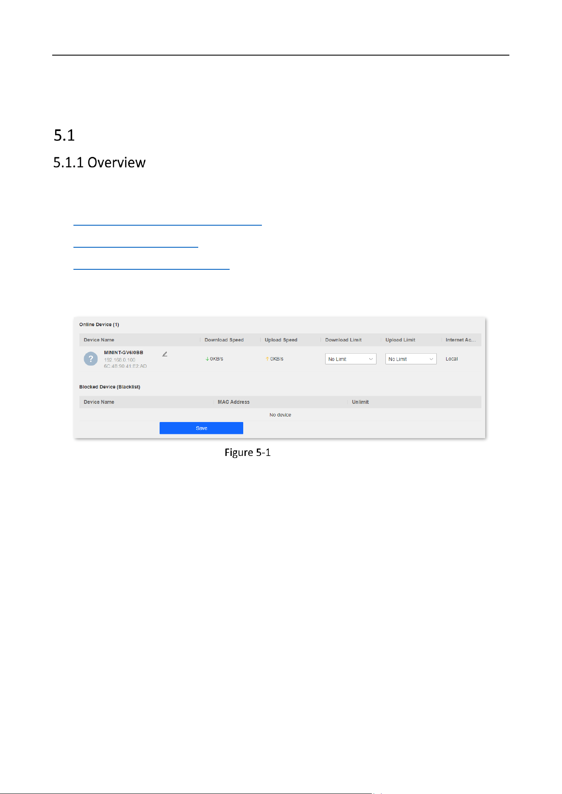Screen dimensions: 562x794
Task: Click the blue Save button
Action: coord(201,428)
